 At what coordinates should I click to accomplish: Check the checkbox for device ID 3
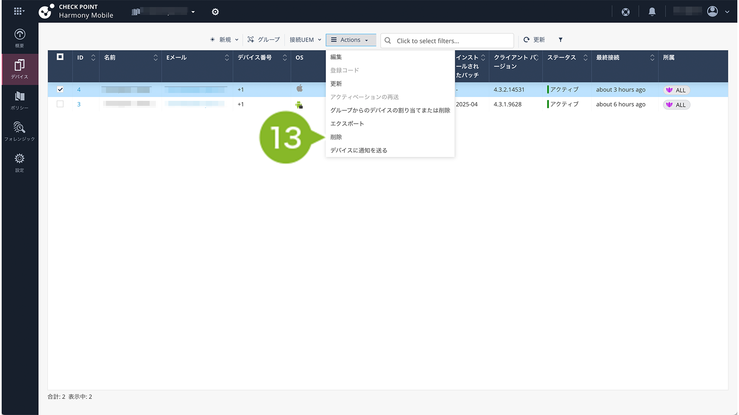[60, 104]
